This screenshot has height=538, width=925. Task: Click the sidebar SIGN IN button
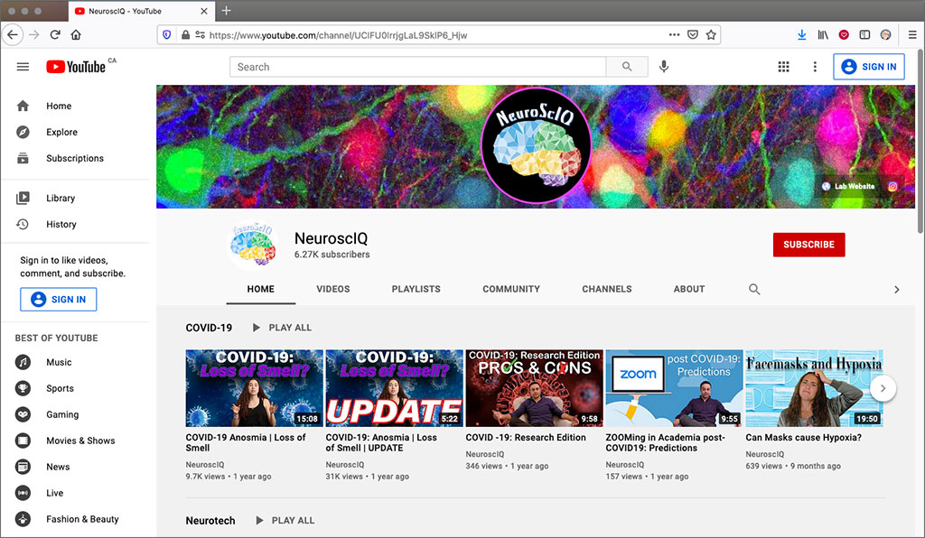[59, 300]
